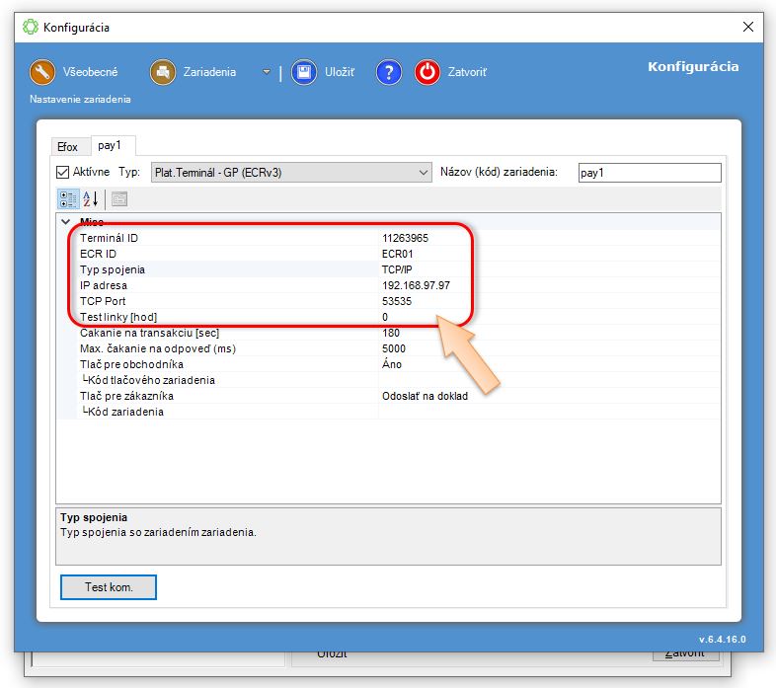Click the Test linky value 0
This screenshot has width=776, height=688.
point(385,317)
